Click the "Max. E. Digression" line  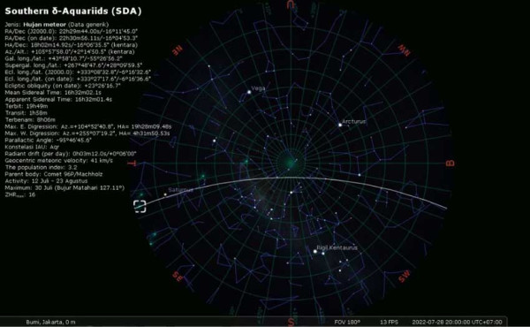point(88,126)
